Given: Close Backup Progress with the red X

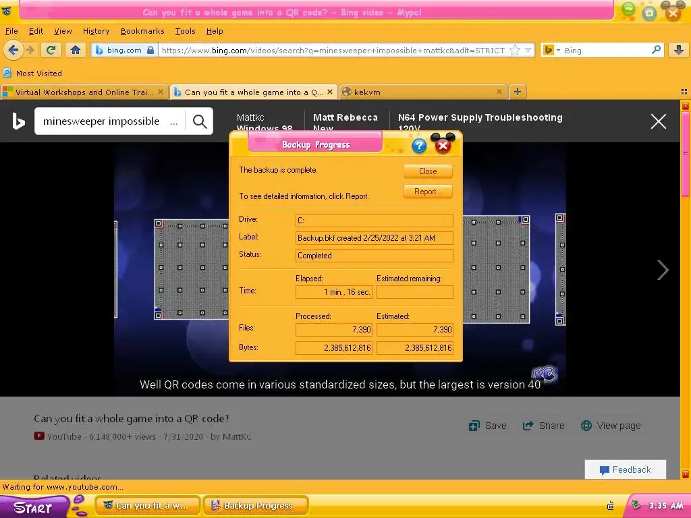Looking at the screenshot, I should [x=443, y=146].
